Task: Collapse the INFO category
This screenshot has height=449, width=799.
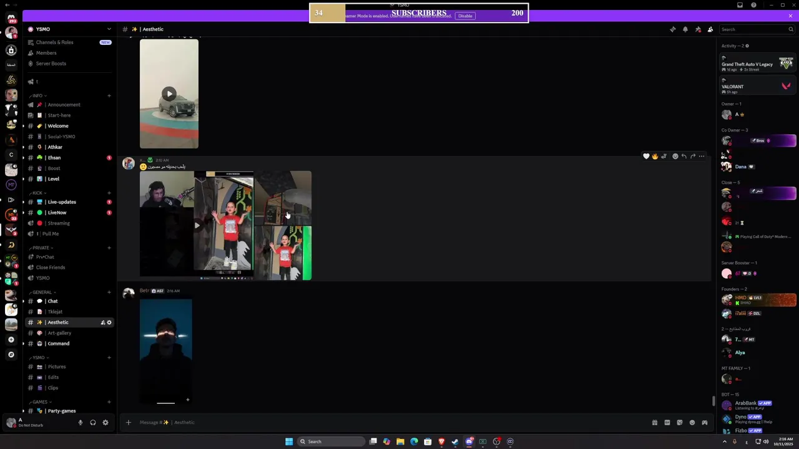Action: [37, 95]
